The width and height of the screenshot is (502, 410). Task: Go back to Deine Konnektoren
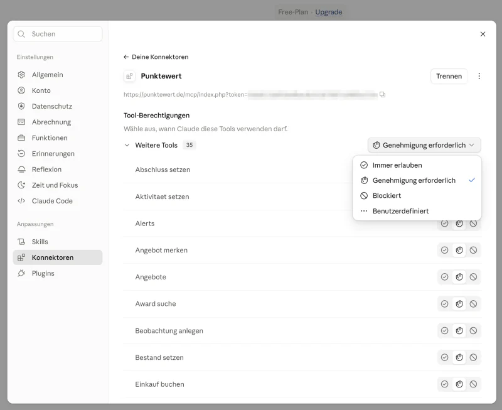click(156, 57)
